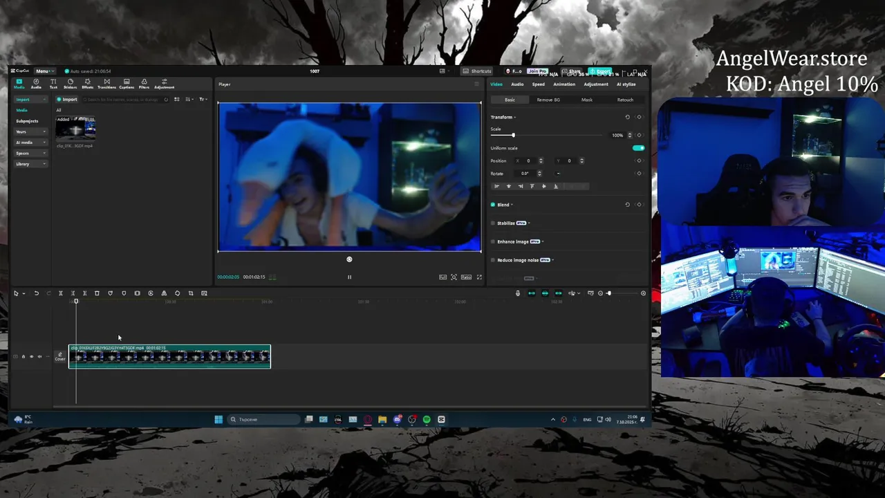Open the Adjustment panel in media toolbar

(164, 83)
